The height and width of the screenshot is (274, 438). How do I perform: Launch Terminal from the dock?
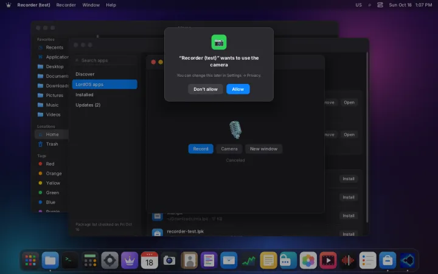(70, 261)
